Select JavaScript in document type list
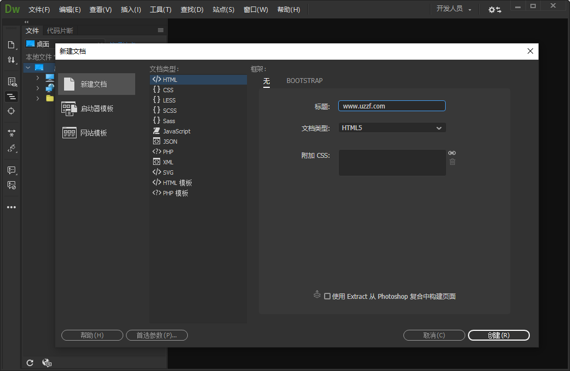The width and height of the screenshot is (570, 371). [x=199, y=131]
